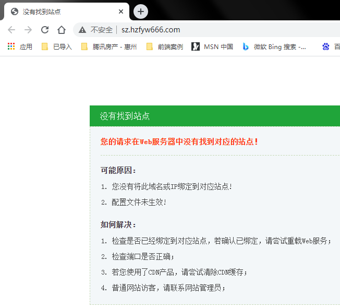The width and height of the screenshot is (340, 308).
Task: Close the 没有找到站点 tab
Action: (121, 11)
